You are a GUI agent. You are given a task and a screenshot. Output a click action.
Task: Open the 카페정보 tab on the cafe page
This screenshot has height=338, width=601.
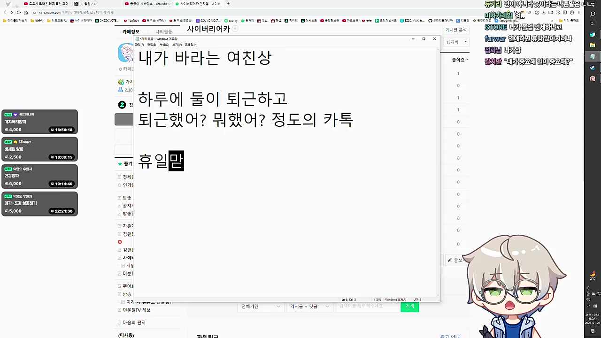point(131,31)
